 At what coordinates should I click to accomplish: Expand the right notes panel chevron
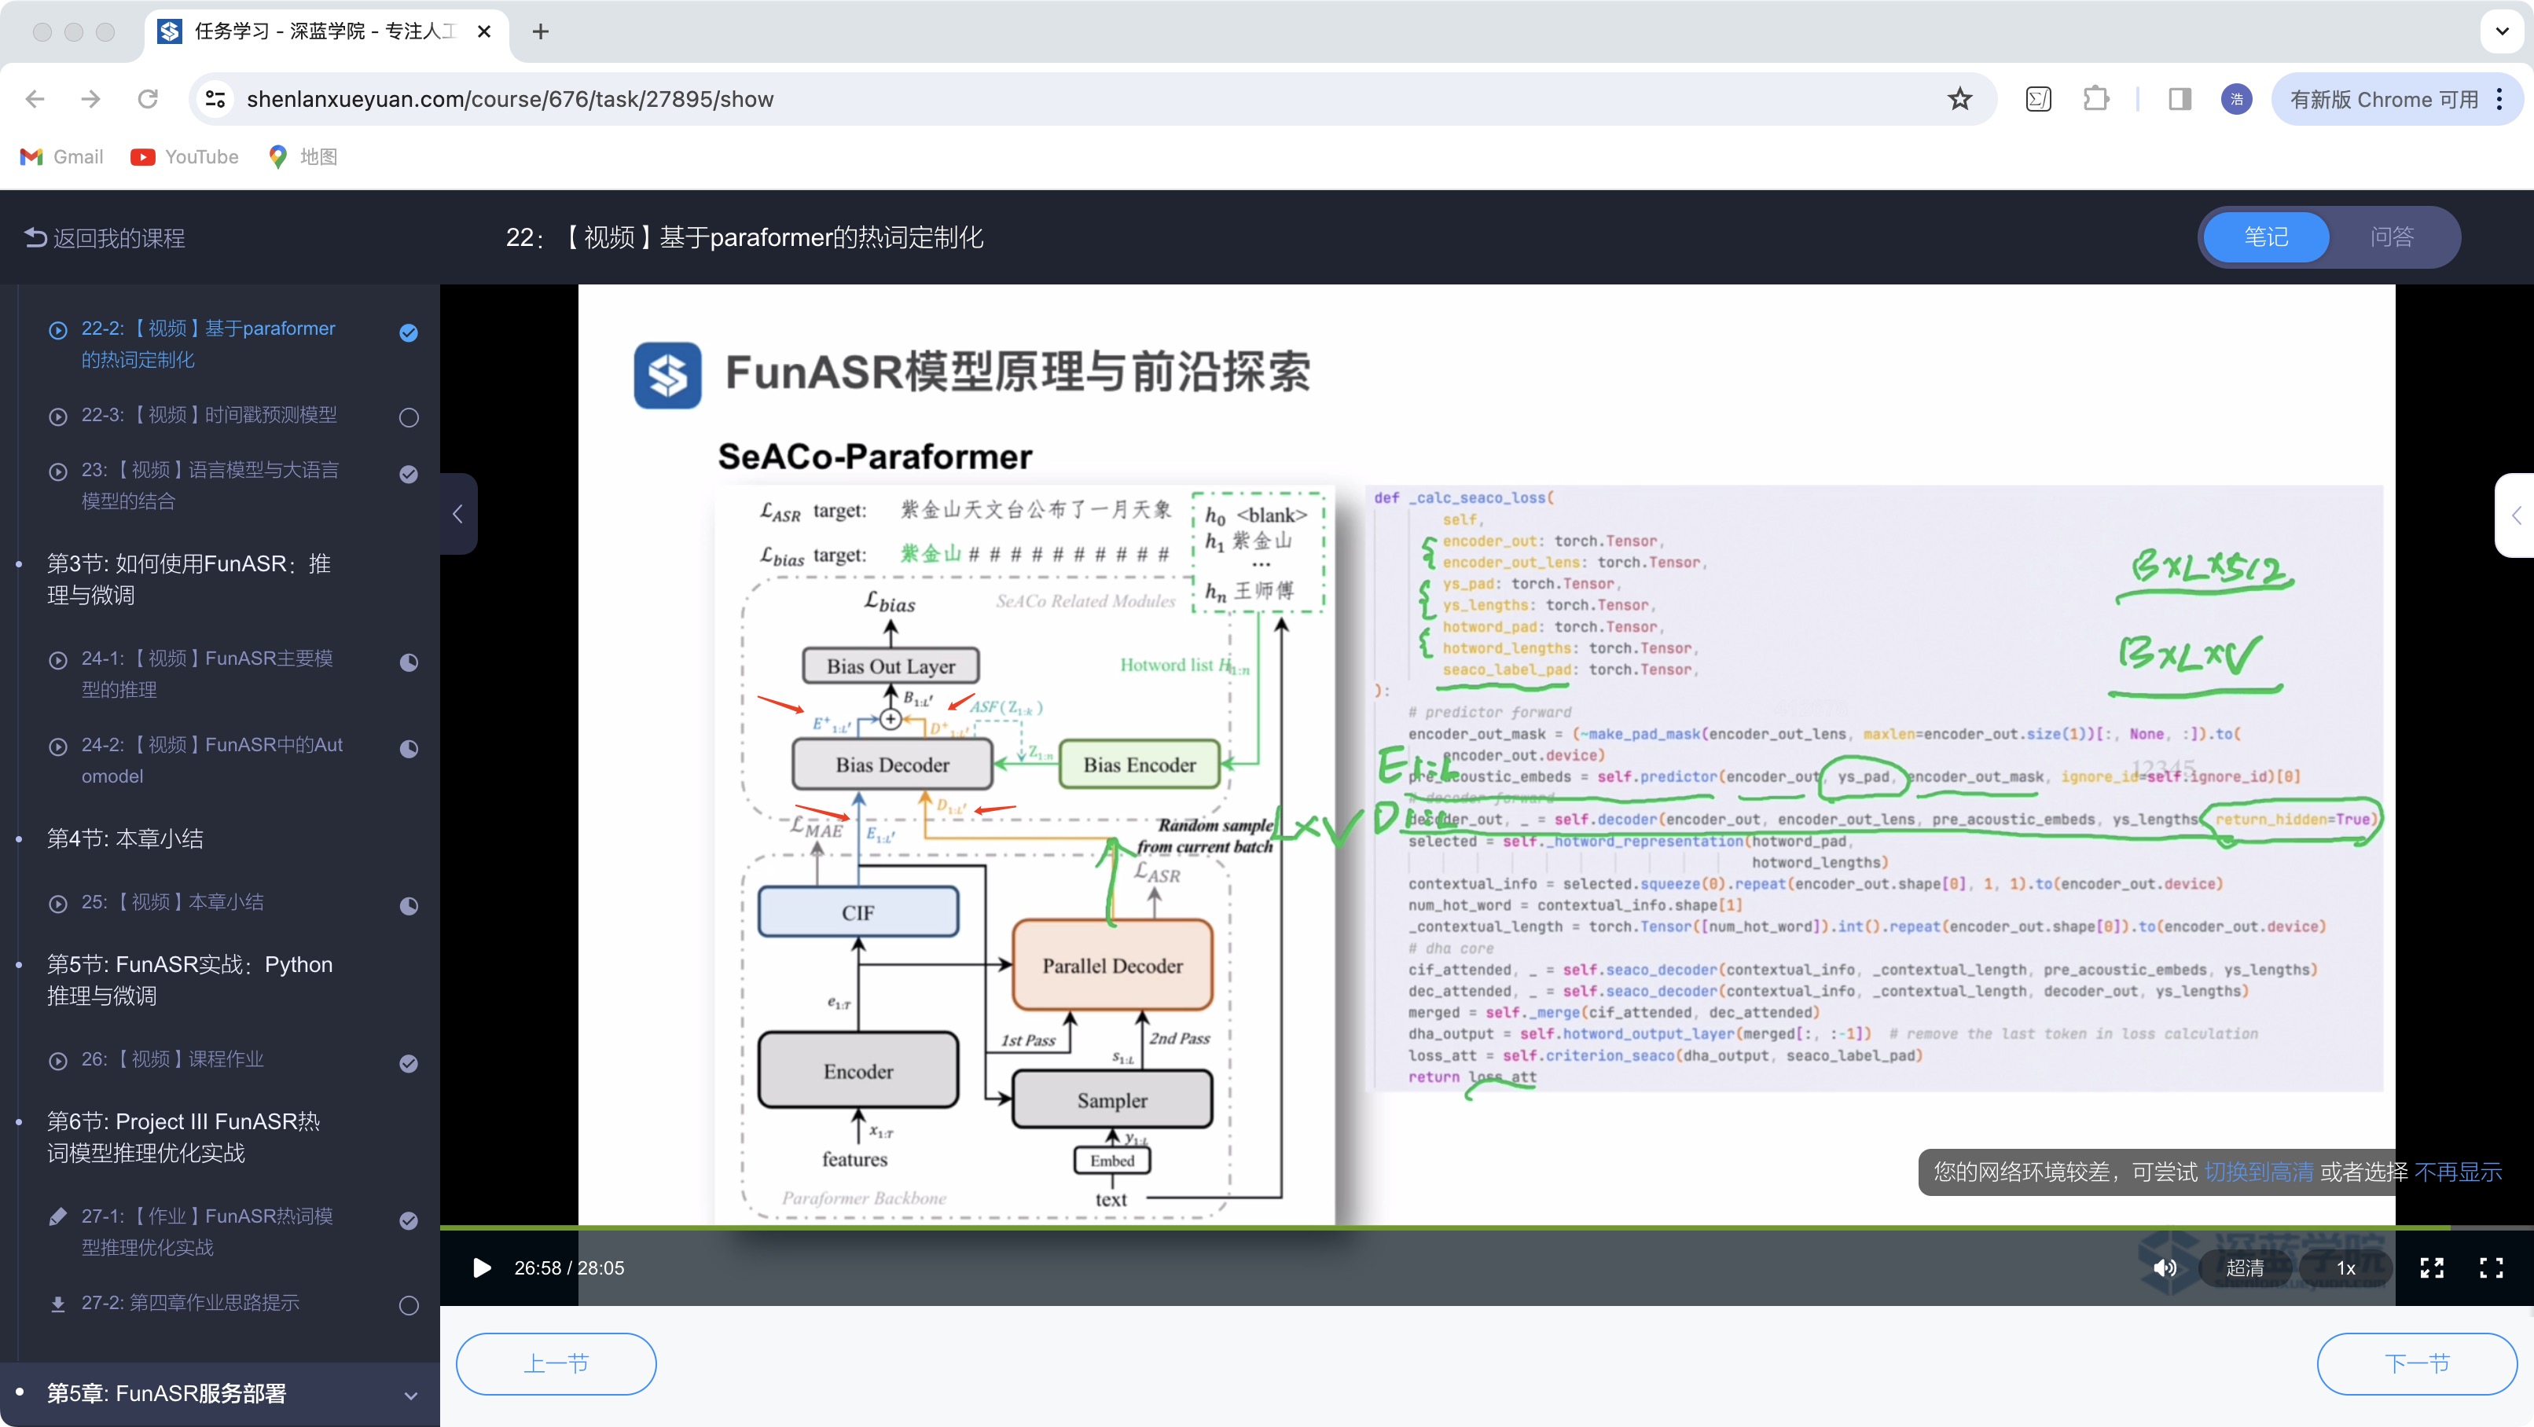click(2515, 515)
